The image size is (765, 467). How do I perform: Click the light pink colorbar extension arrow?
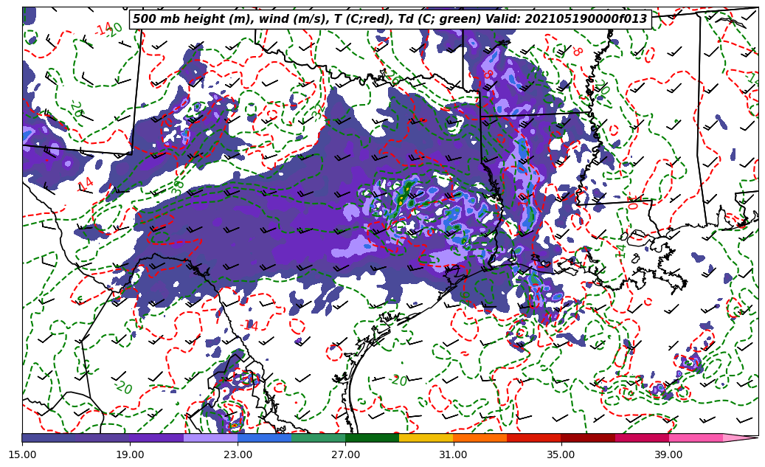pyautogui.click(x=739, y=437)
